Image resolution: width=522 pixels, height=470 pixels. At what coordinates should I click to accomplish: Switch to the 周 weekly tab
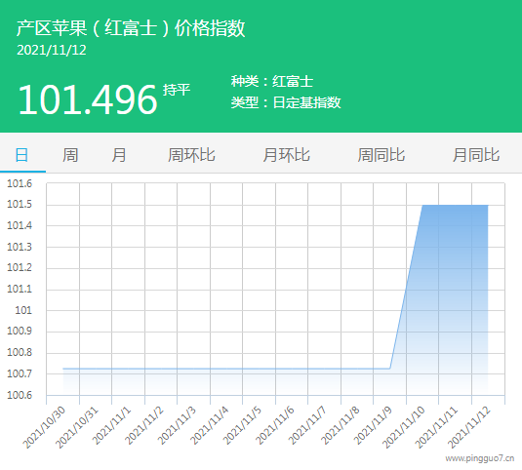[x=70, y=155]
